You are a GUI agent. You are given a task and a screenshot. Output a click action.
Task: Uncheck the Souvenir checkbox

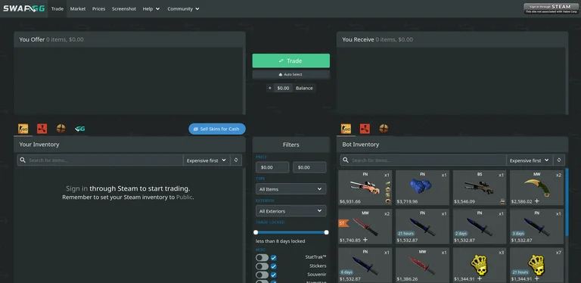point(273,275)
